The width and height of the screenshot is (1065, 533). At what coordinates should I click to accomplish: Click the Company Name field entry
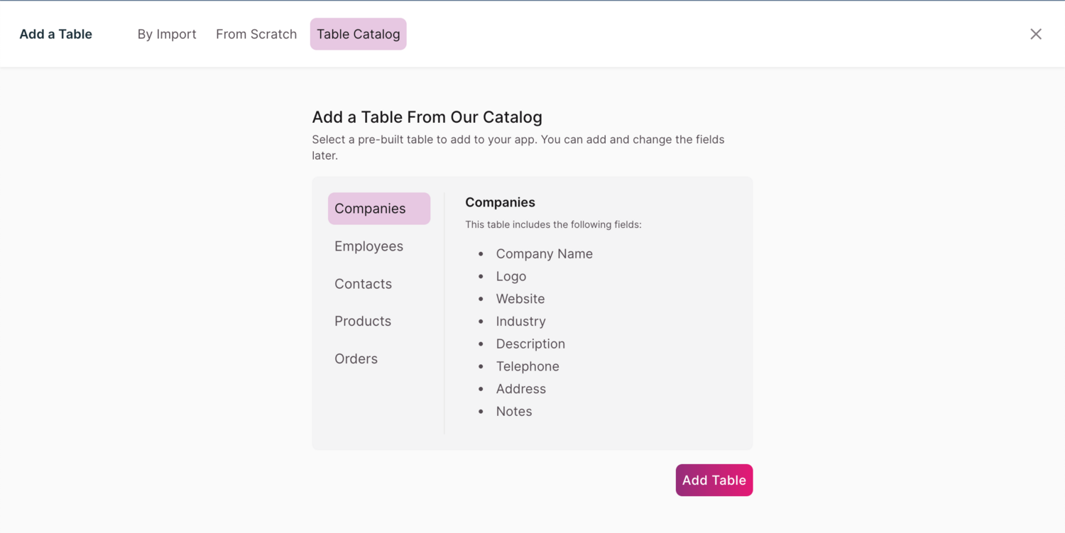pyautogui.click(x=544, y=253)
